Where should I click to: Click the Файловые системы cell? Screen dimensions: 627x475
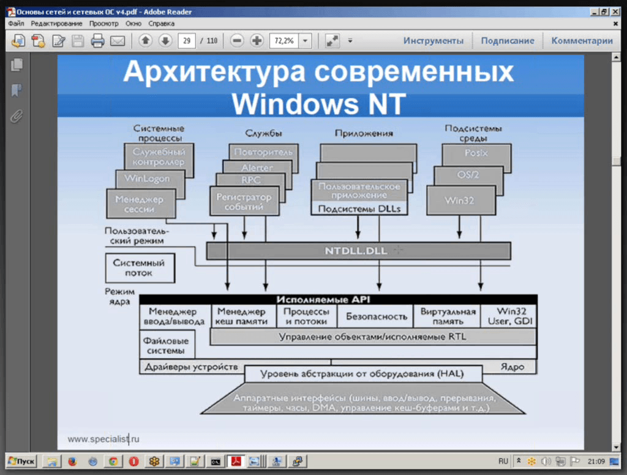(167, 345)
